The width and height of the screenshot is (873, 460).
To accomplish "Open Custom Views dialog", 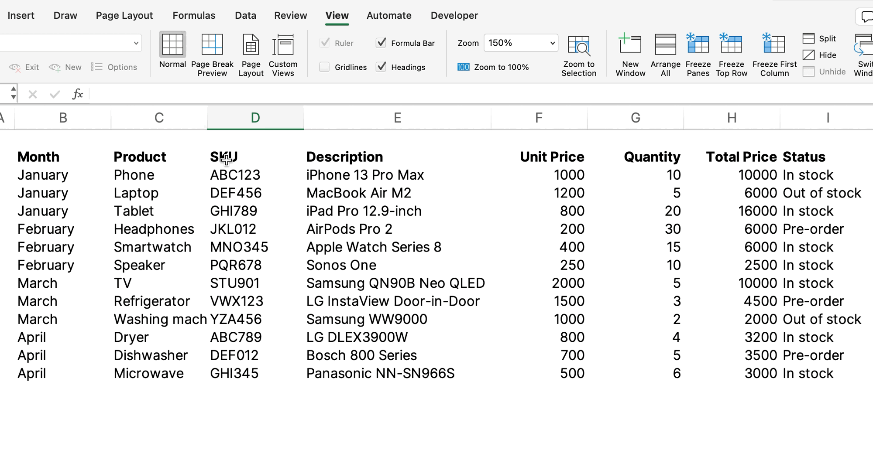I will point(283,45).
